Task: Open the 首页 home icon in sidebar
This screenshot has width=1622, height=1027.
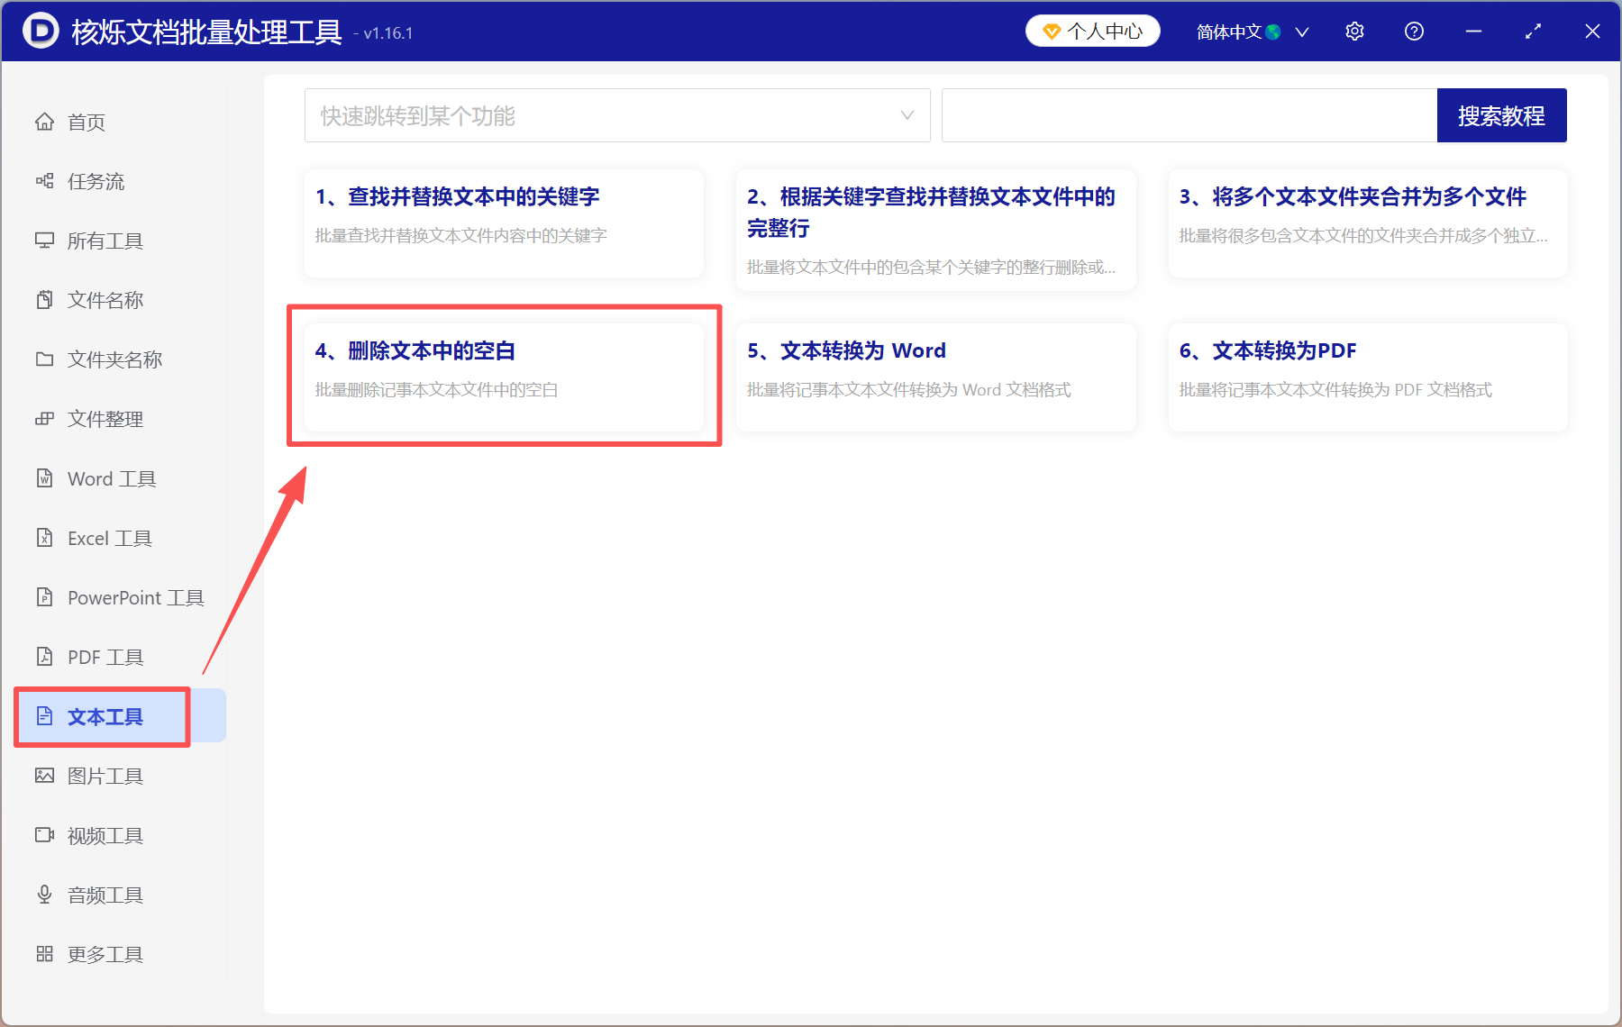Action: coord(45,122)
